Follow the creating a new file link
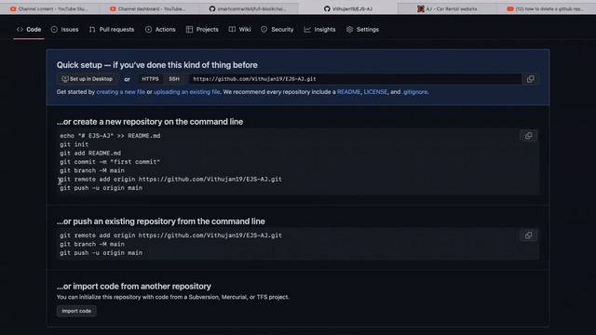 tap(120, 92)
